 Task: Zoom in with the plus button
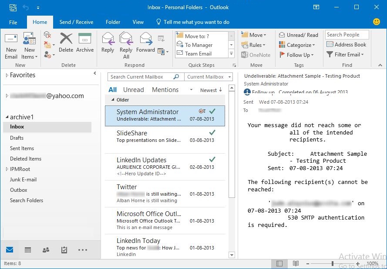[358, 264]
